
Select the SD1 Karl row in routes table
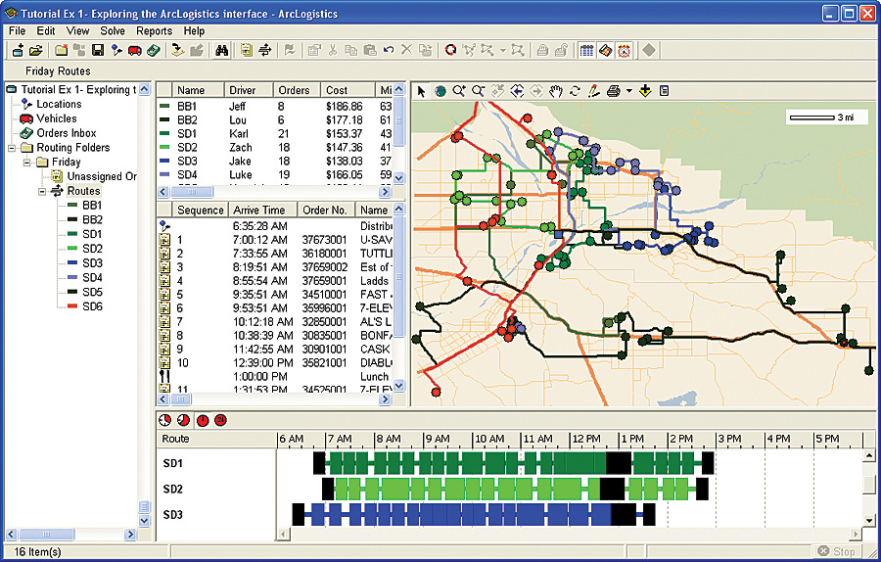click(275, 134)
